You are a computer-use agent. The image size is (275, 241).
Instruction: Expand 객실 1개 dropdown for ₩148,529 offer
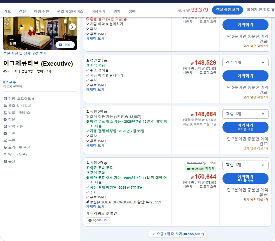coord(245,63)
